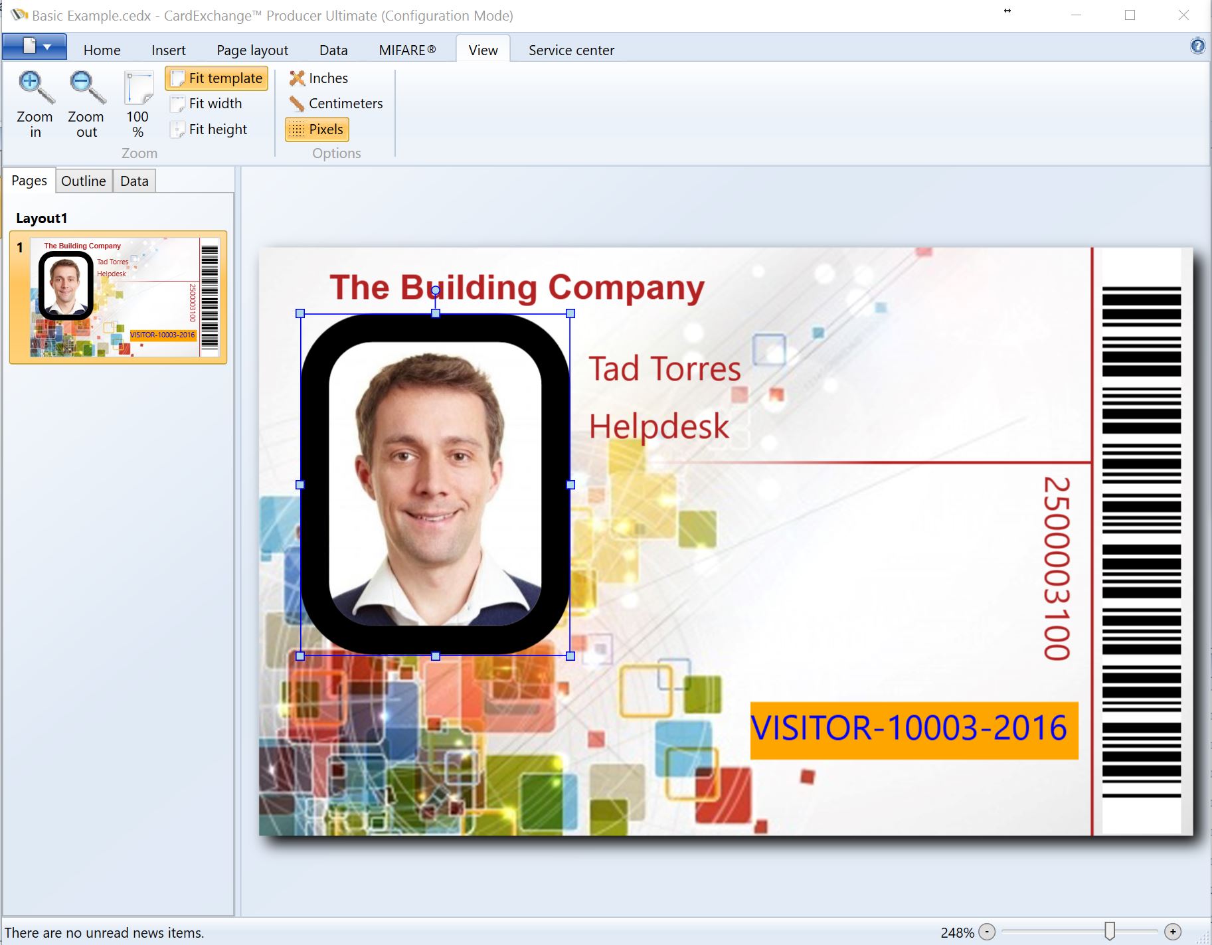Select the View ribbon tab
The width and height of the screenshot is (1212, 945).
point(483,50)
